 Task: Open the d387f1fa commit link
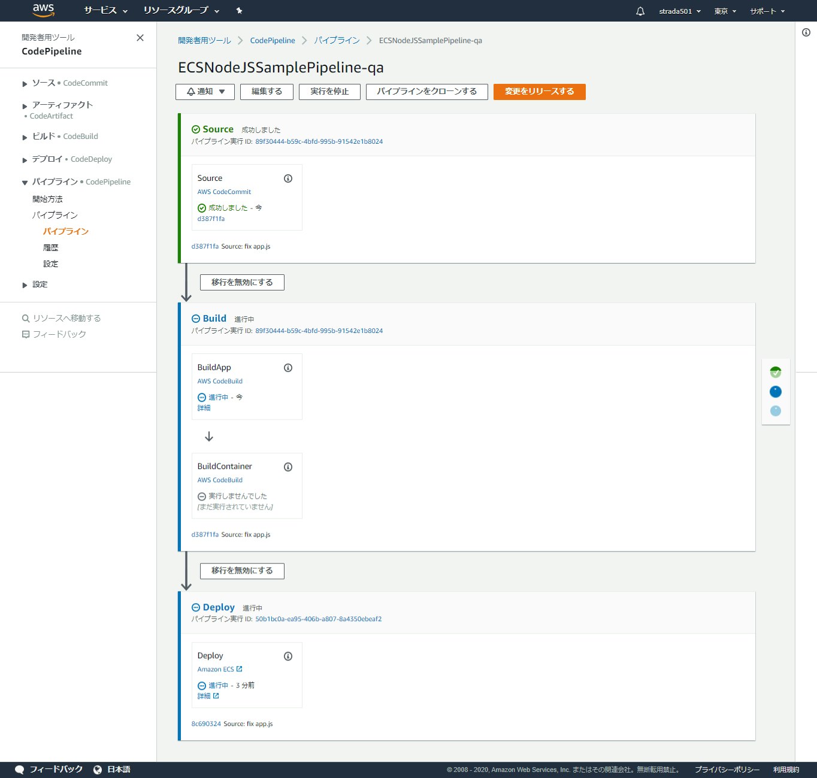pos(211,218)
